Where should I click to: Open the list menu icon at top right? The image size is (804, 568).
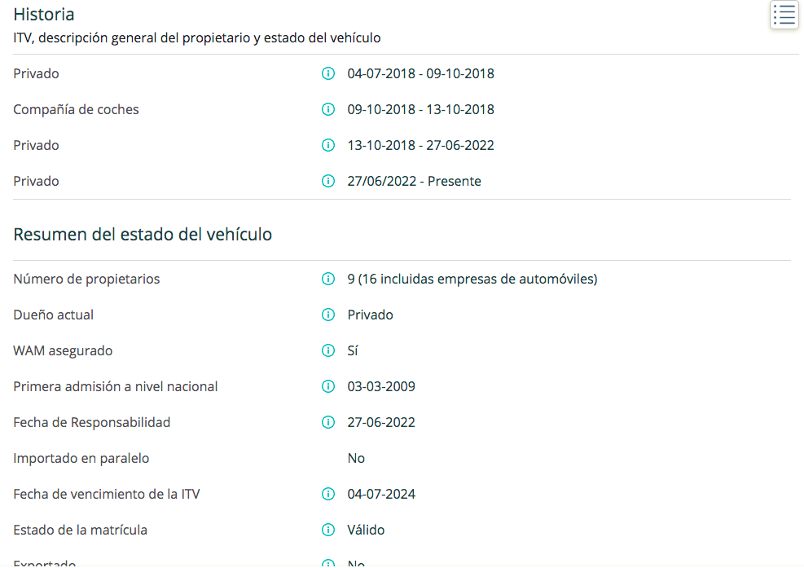[784, 15]
